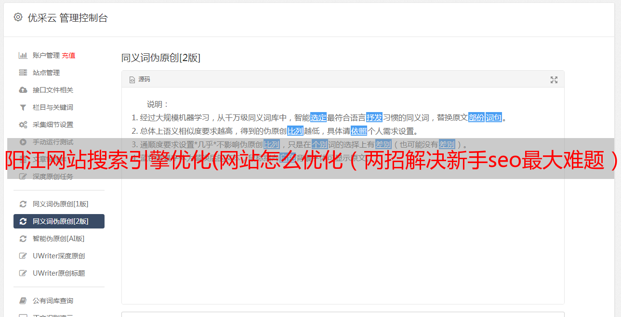The image size is (621, 317).
Task: Open the gears icon for 采集细节设置
Action: tap(23, 125)
